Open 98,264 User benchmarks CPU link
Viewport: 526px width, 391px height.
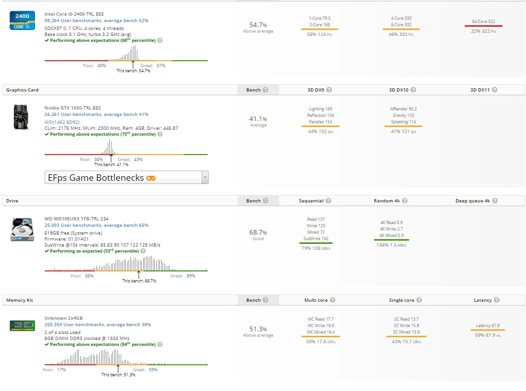pyautogui.click(x=96, y=20)
